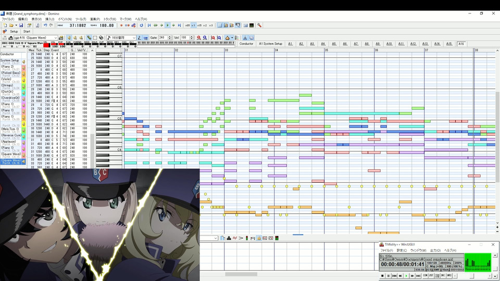The image size is (500, 281).
Task: Click the Tick column header in event list
Action: 39,50
